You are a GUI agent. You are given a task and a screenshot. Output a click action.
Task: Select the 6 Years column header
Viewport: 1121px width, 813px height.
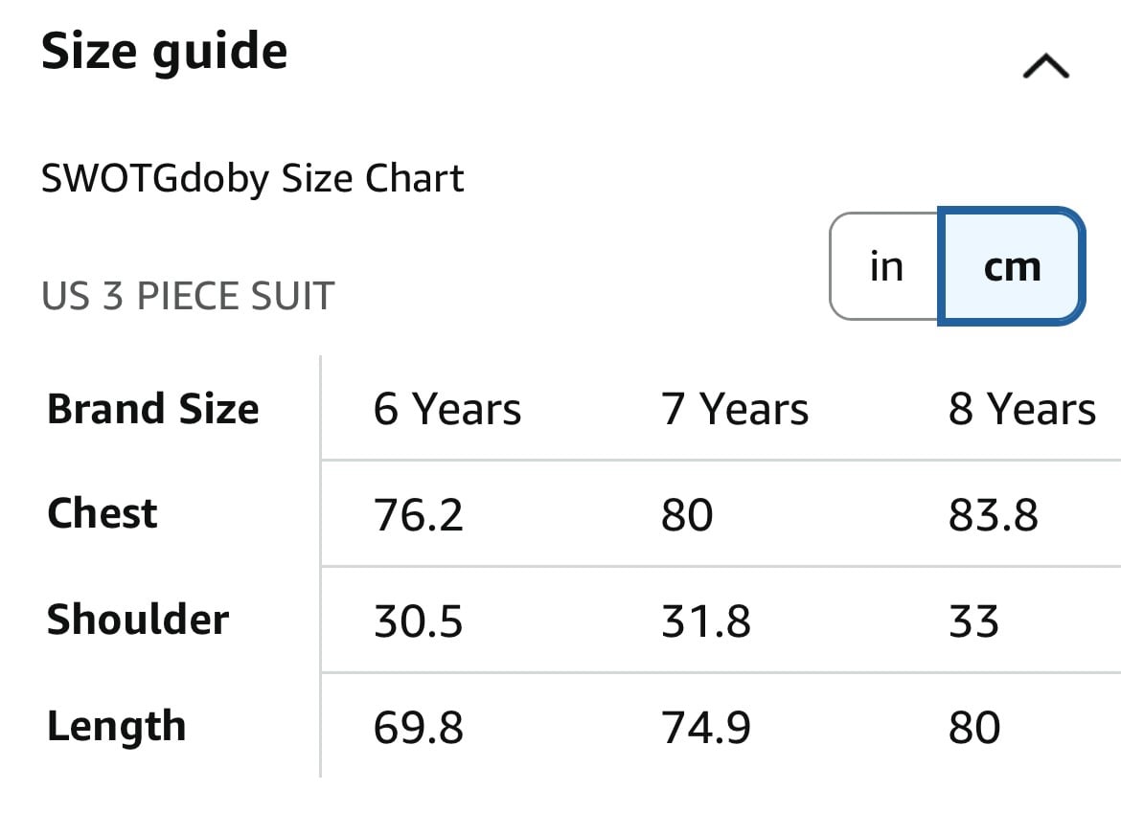(446, 409)
